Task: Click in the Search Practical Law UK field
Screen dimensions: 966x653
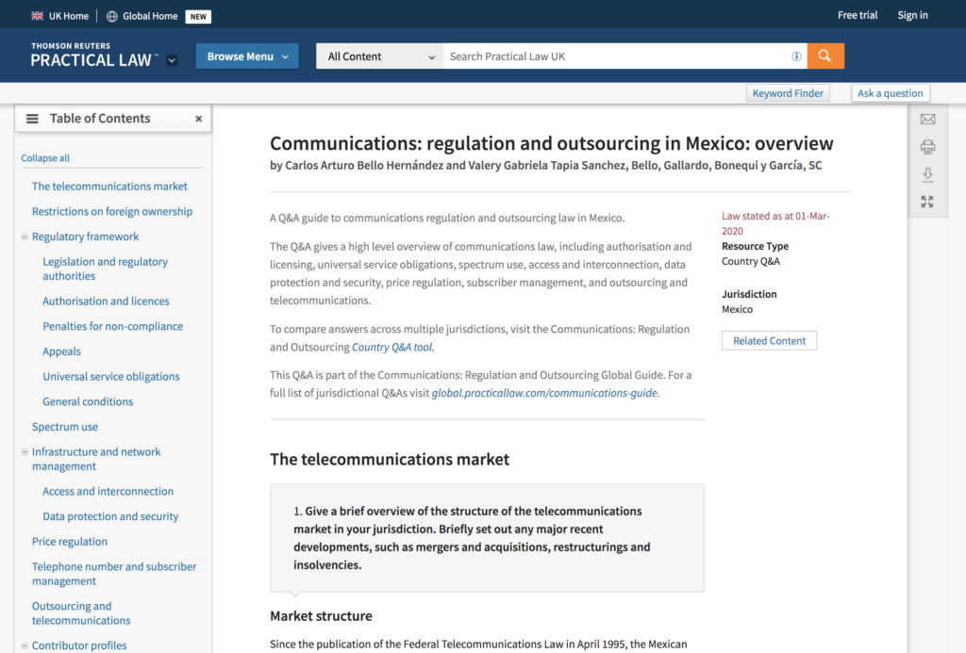Action: [613, 57]
